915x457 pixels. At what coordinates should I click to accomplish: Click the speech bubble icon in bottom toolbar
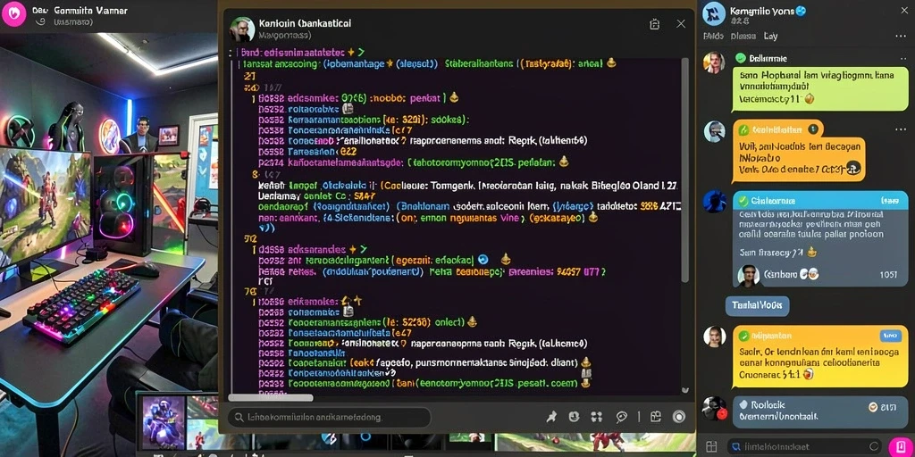tap(622, 417)
